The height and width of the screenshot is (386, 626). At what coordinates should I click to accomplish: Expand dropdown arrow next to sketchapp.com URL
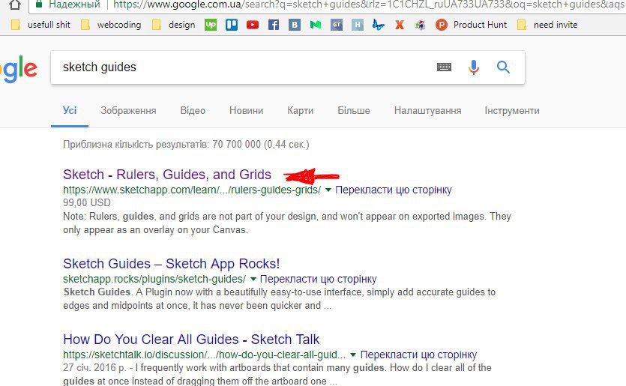[328, 190]
